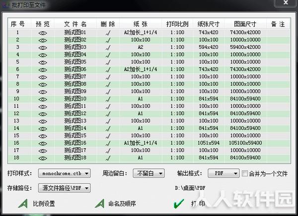This screenshot has height=216, width=298.
Task: Preview the 测试图05 row eye icon
Action: click(x=43, y=63)
